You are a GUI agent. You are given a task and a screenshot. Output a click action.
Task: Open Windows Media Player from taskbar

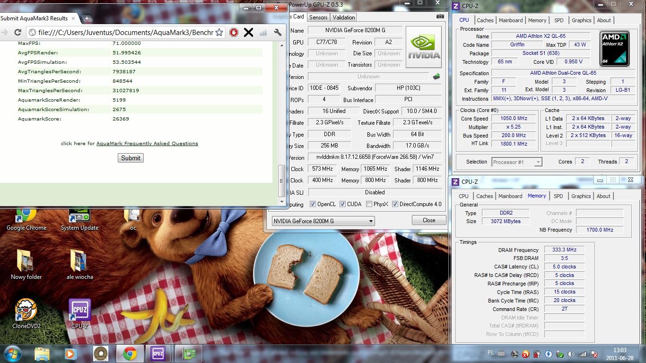point(70,354)
